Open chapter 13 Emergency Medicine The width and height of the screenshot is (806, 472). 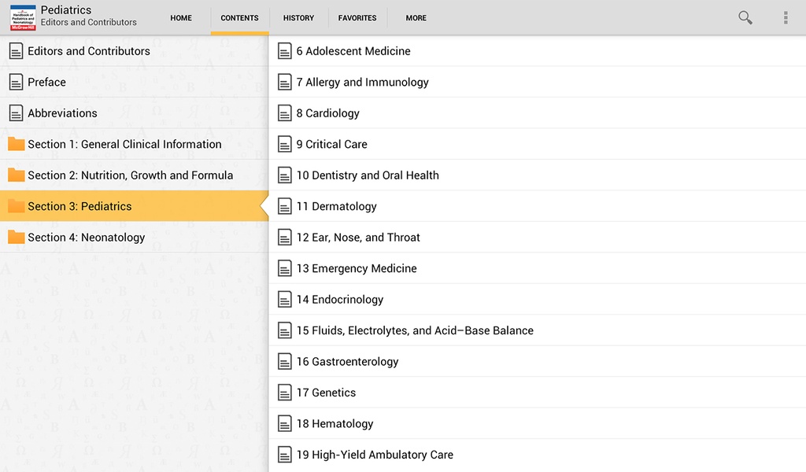[537, 268]
